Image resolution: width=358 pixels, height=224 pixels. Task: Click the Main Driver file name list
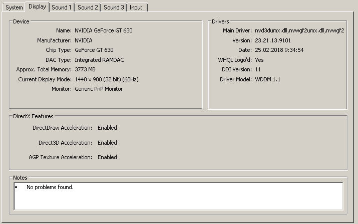(299, 30)
